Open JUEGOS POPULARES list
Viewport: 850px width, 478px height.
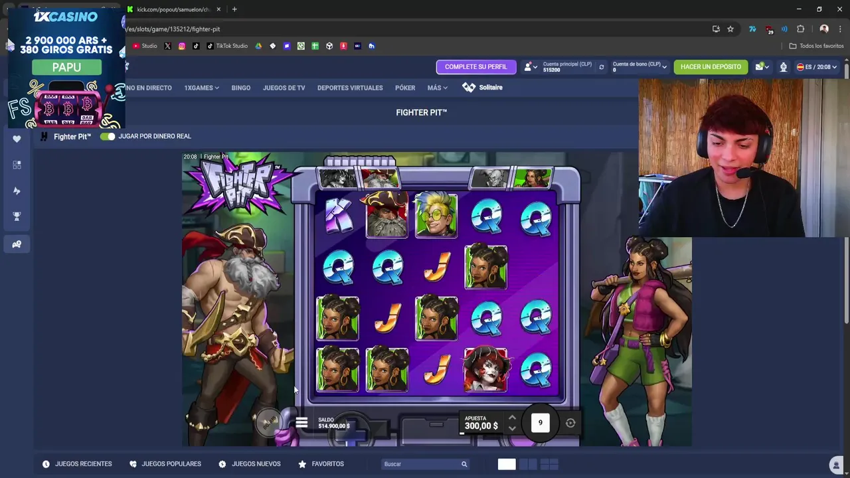coord(165,464)
